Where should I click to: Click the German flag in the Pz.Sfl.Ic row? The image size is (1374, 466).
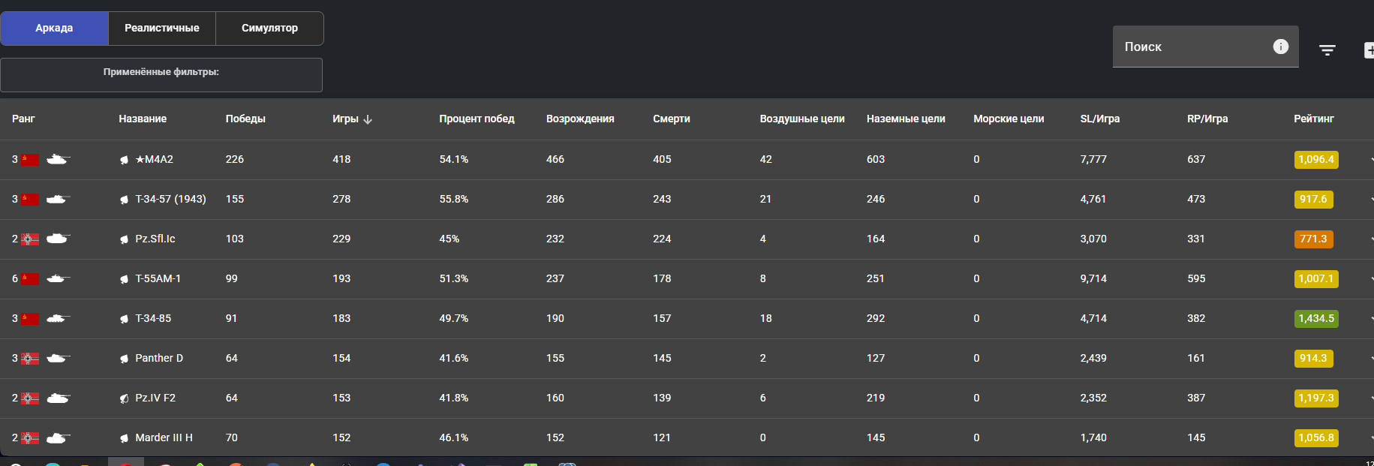click(30, 239)
